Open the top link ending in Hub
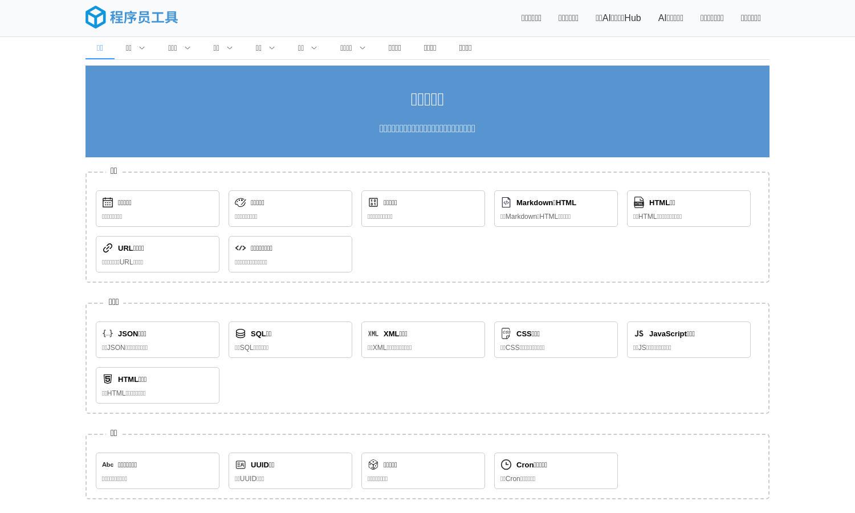This screenshot has height=513, width=855. [x=618, y=18]
